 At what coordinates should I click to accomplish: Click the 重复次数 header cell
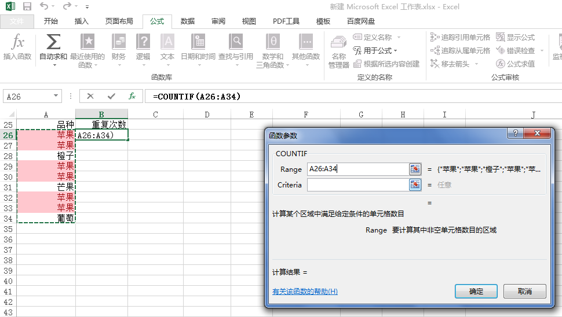coord(101,124)
